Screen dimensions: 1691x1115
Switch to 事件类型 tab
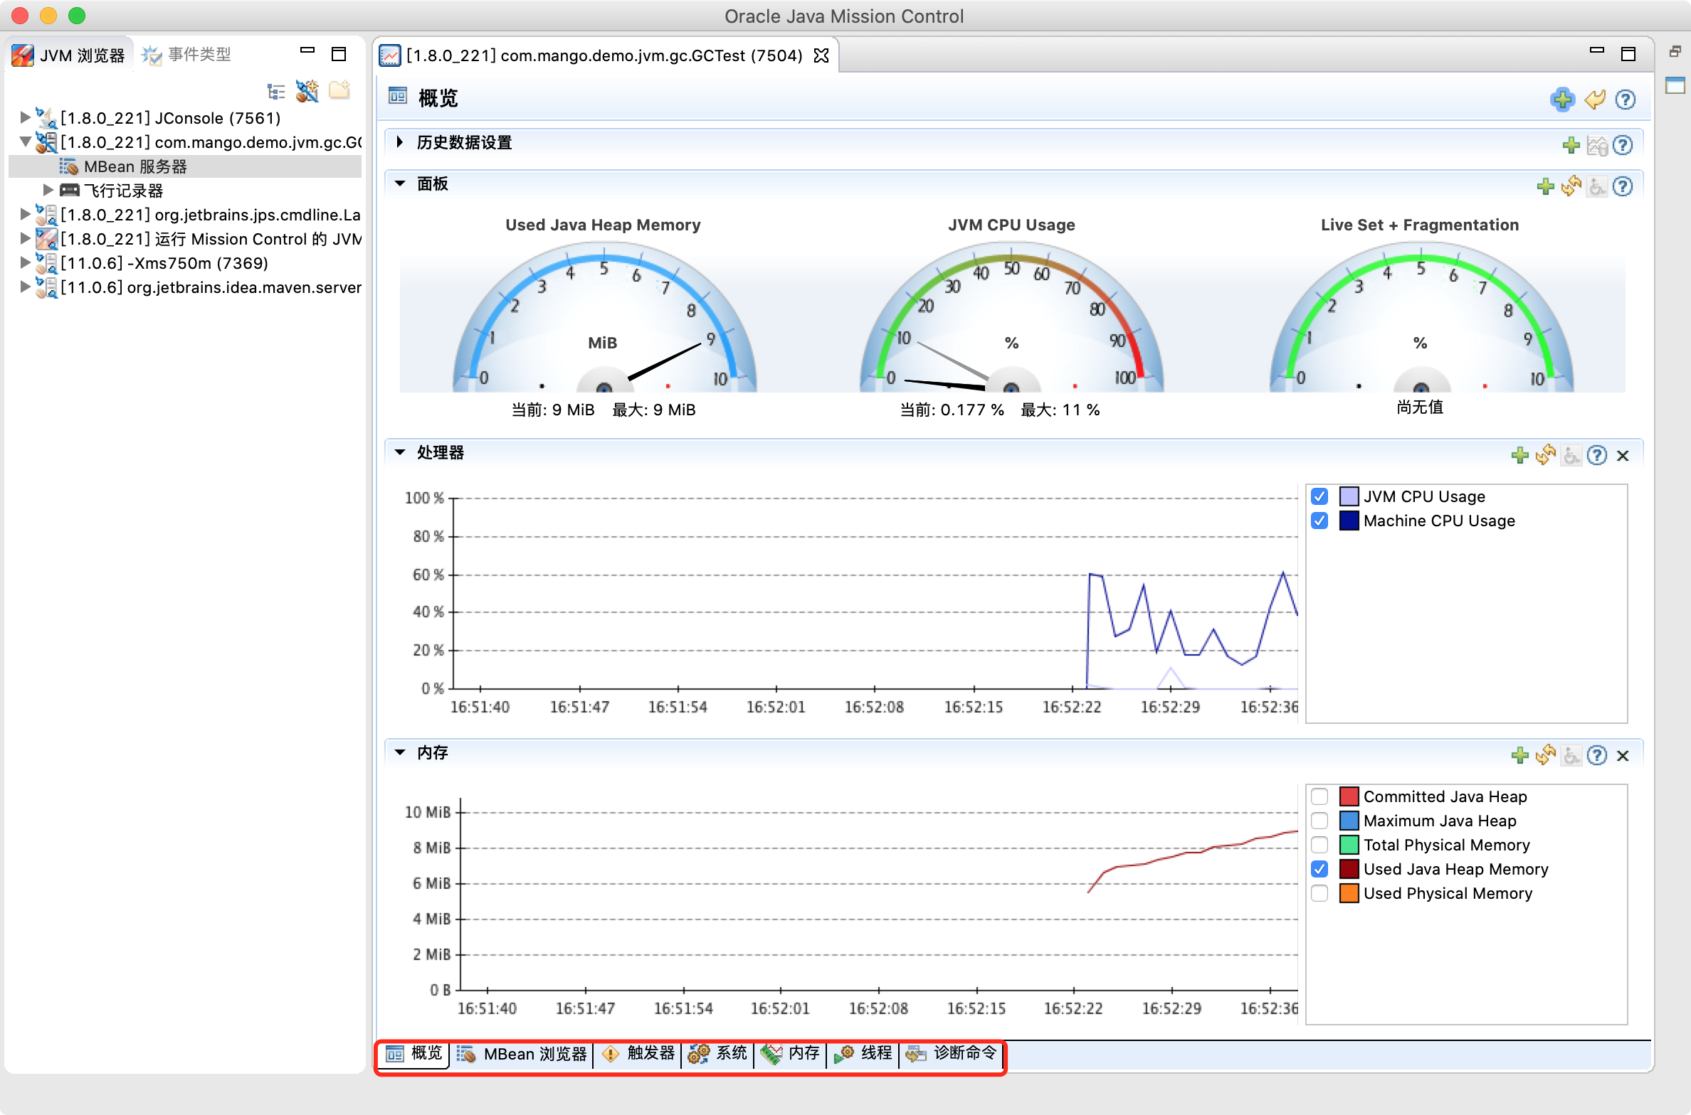pos(186,55)
